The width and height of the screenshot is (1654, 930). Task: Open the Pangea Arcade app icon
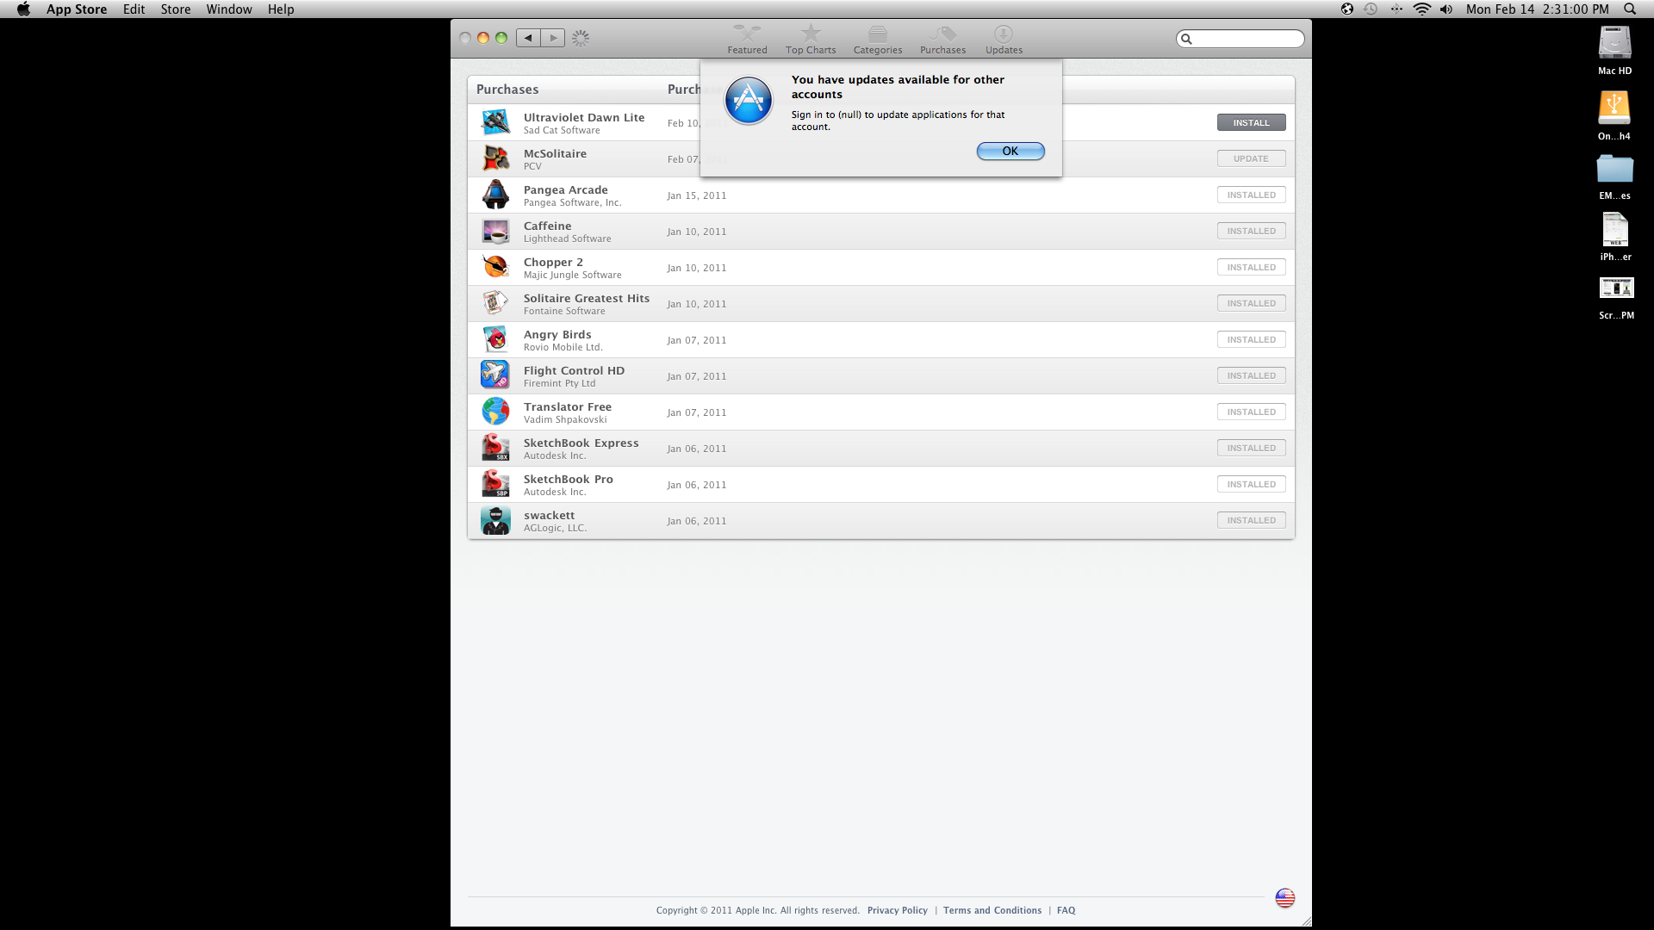coord(495,195)
